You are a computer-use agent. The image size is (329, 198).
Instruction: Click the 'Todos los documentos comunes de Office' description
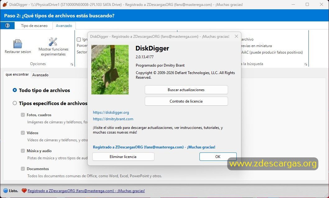click(x=95, y=176)
